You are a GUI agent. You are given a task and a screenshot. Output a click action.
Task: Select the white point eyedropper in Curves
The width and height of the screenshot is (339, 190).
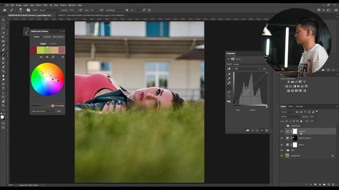[229, 83]
